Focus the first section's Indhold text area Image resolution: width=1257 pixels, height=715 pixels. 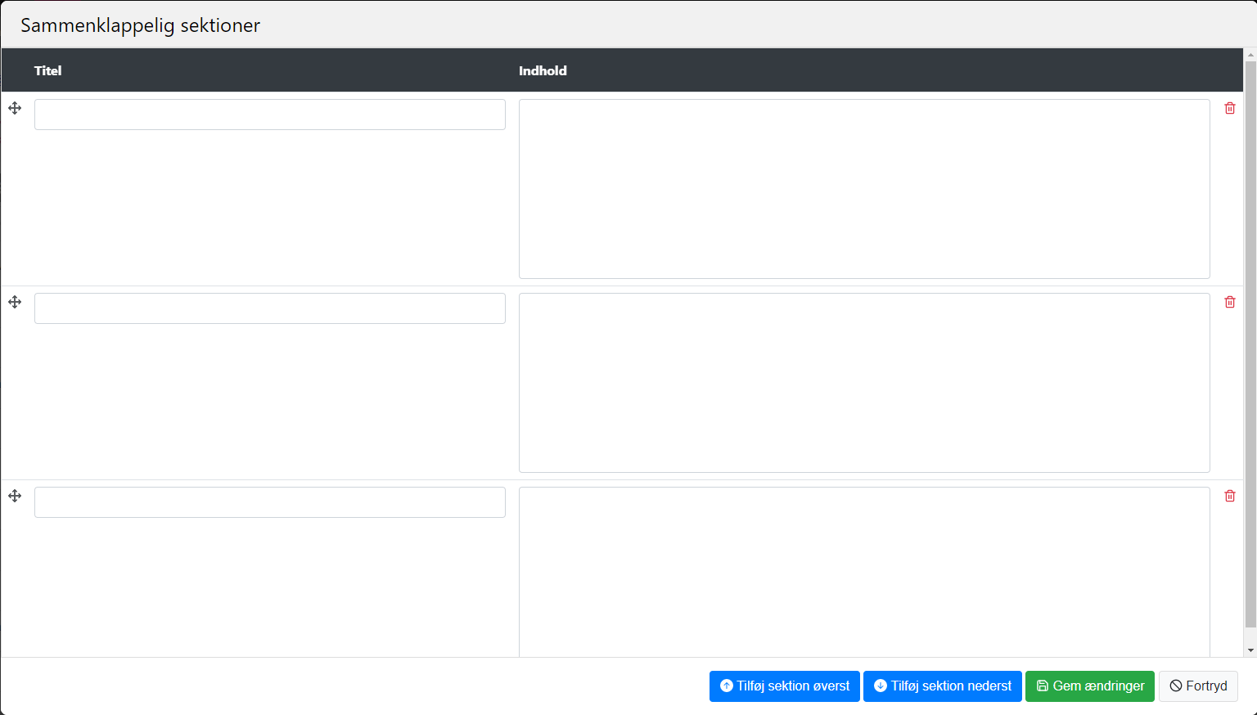[x=863, y=189]
